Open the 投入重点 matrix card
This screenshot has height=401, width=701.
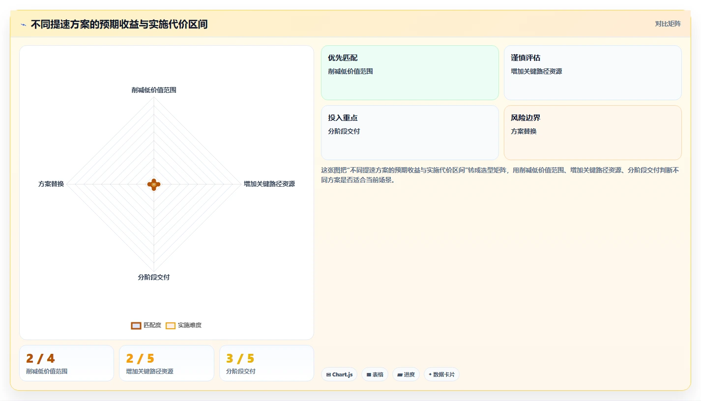click(x=410, y=133)
